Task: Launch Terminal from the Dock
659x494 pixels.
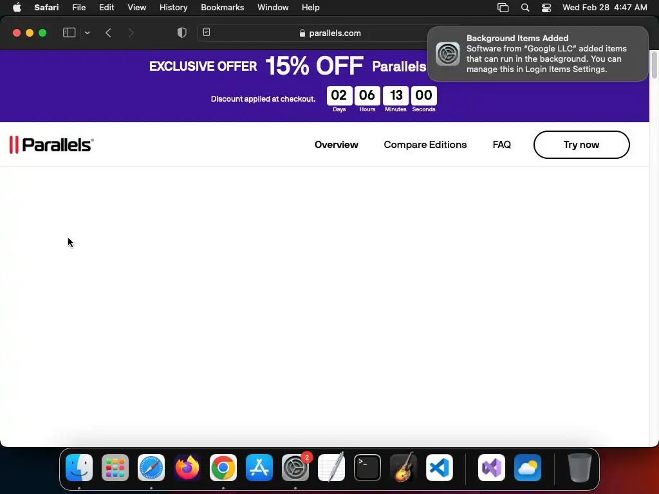Action: (x=367, y=467)
